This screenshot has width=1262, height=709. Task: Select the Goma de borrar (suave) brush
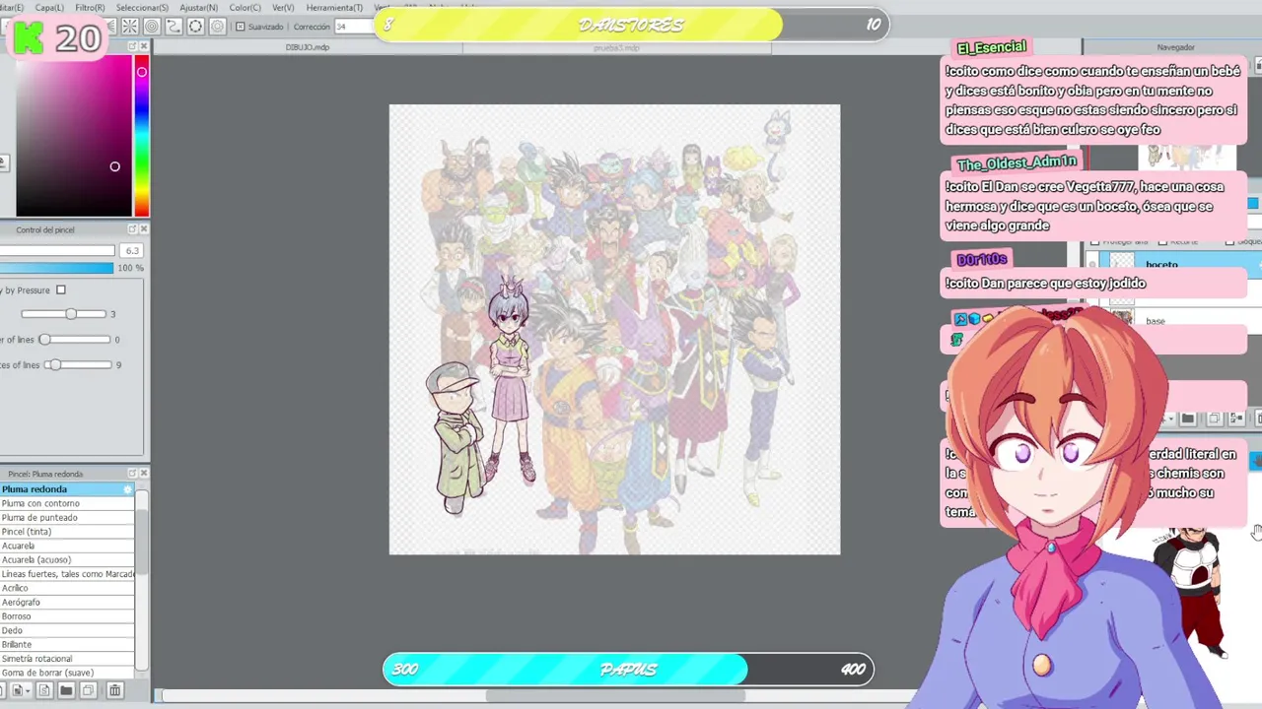(67, 673)
